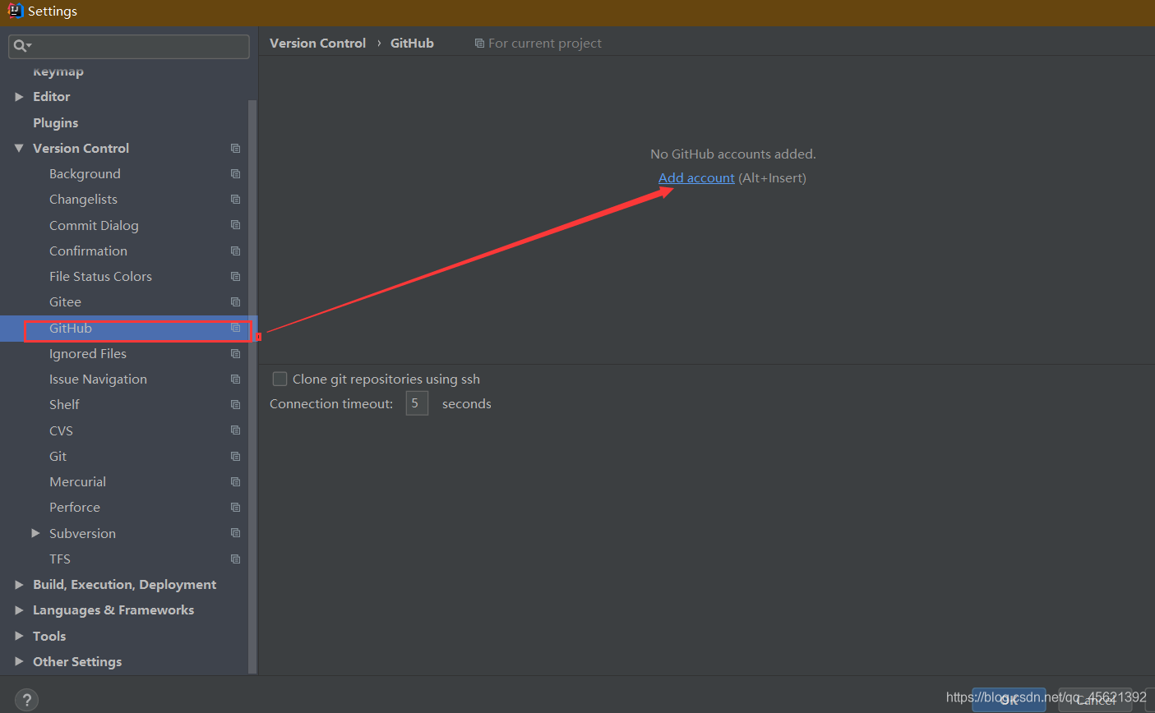Focus the settings search field
The image size is (1155, 713).
[129, 46]
